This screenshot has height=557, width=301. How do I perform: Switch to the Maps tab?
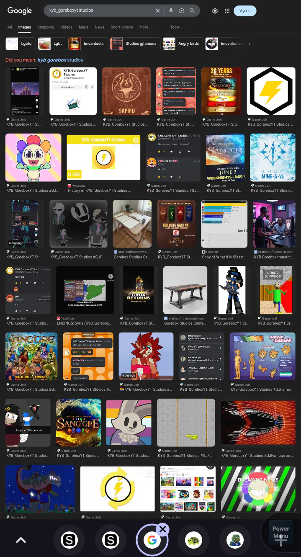(84, 27)
